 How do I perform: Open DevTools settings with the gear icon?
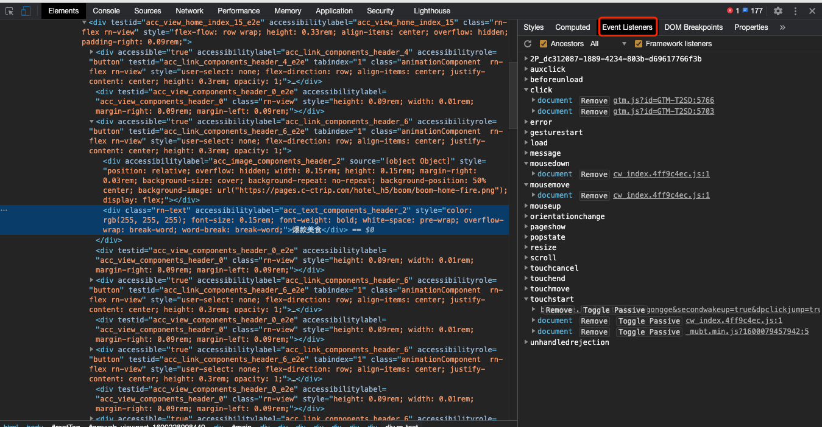click(778, 10)
